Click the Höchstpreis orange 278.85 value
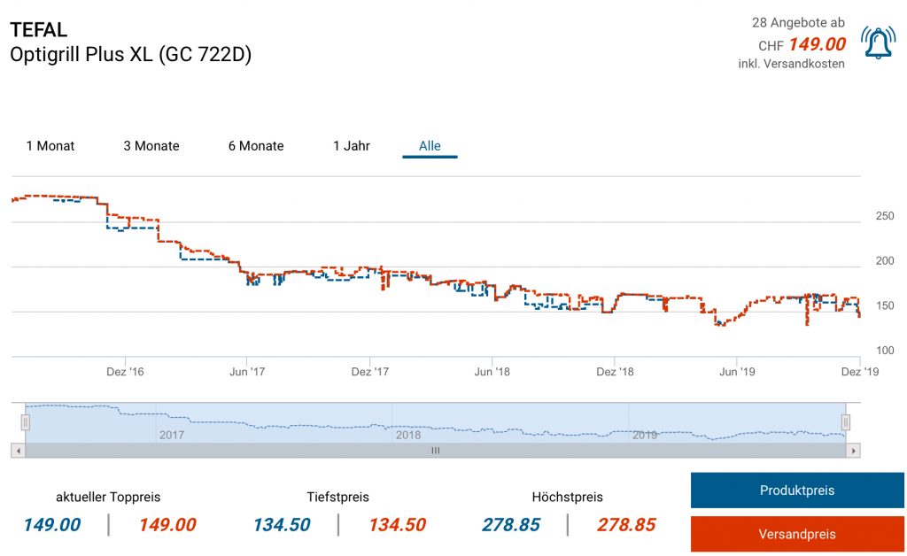The width and height of the screenshot is (907, 556). click(626, 525)
